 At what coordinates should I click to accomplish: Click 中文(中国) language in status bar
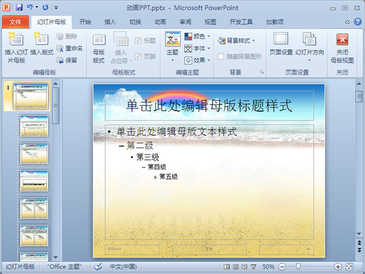click(123, 267)
